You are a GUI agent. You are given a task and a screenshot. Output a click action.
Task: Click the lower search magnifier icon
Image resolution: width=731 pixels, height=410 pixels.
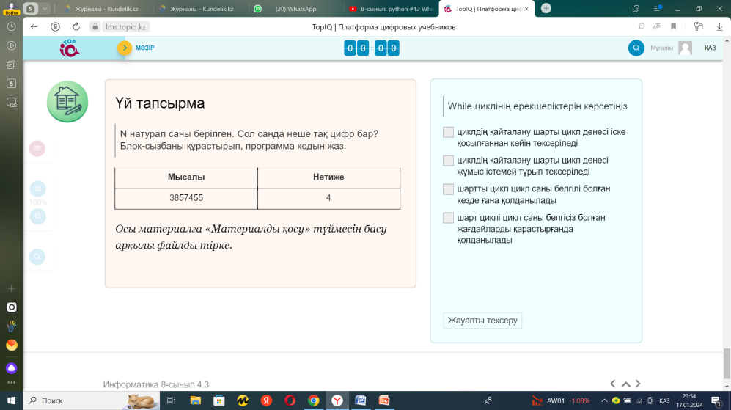pyautogui.click(x=37, y=257)
